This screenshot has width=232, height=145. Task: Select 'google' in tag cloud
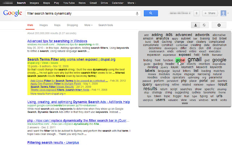pos(219,60)
